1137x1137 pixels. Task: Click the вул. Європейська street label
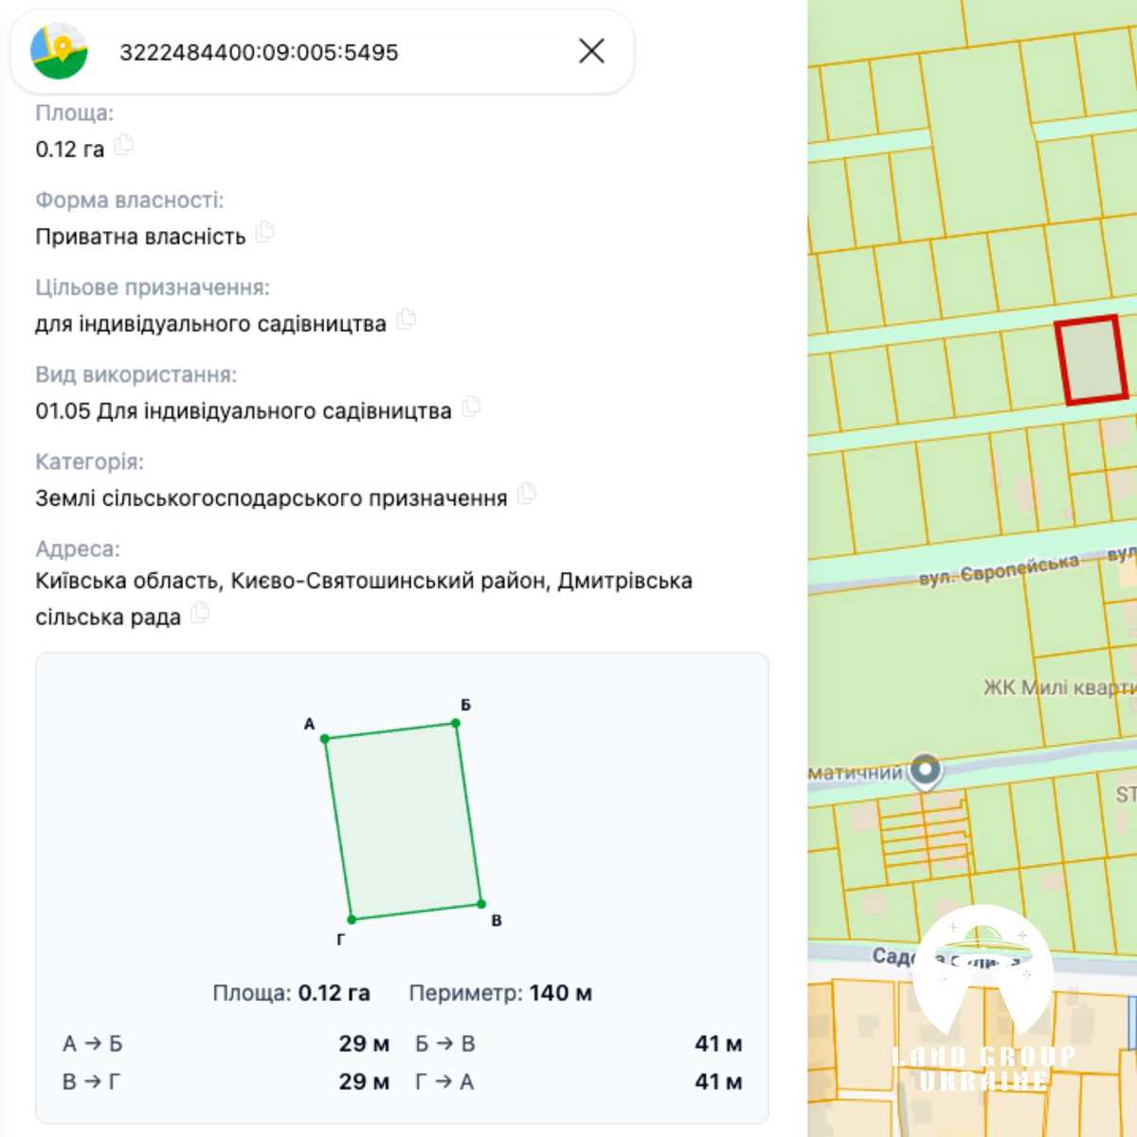pos(999,570)
